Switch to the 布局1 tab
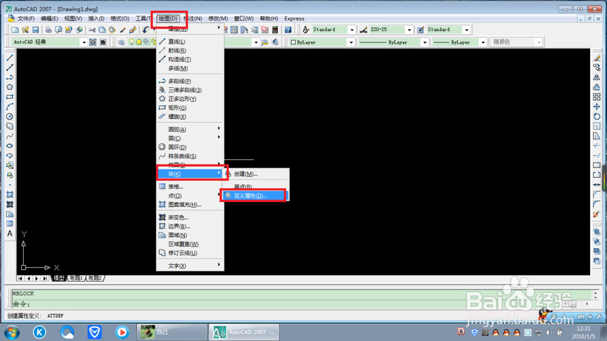Image resolution: width=607 pixels, height=341 pixels. (x=76, y=279)
